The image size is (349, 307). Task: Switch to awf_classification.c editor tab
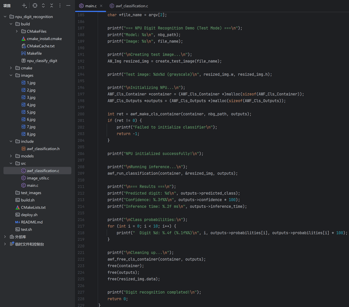pos(129,6)
